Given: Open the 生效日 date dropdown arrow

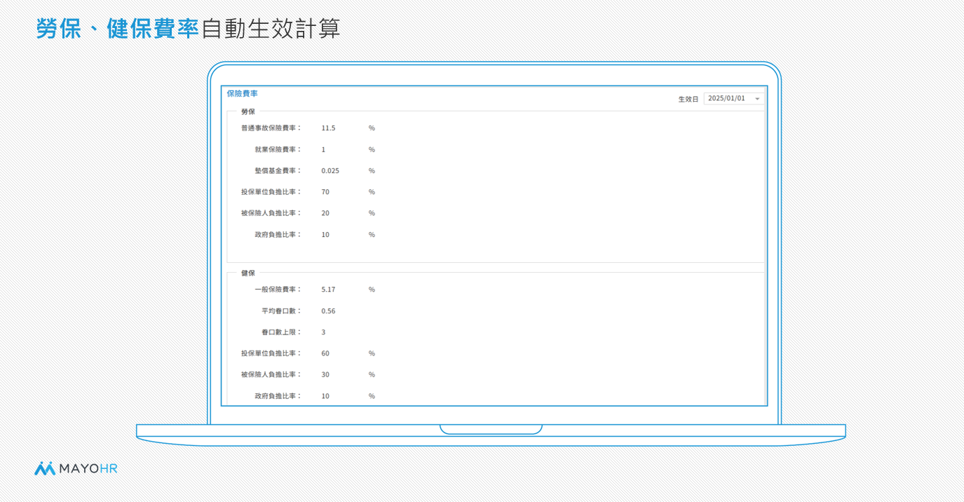Looking at the screenshot, I should click(x=757, y=99).
